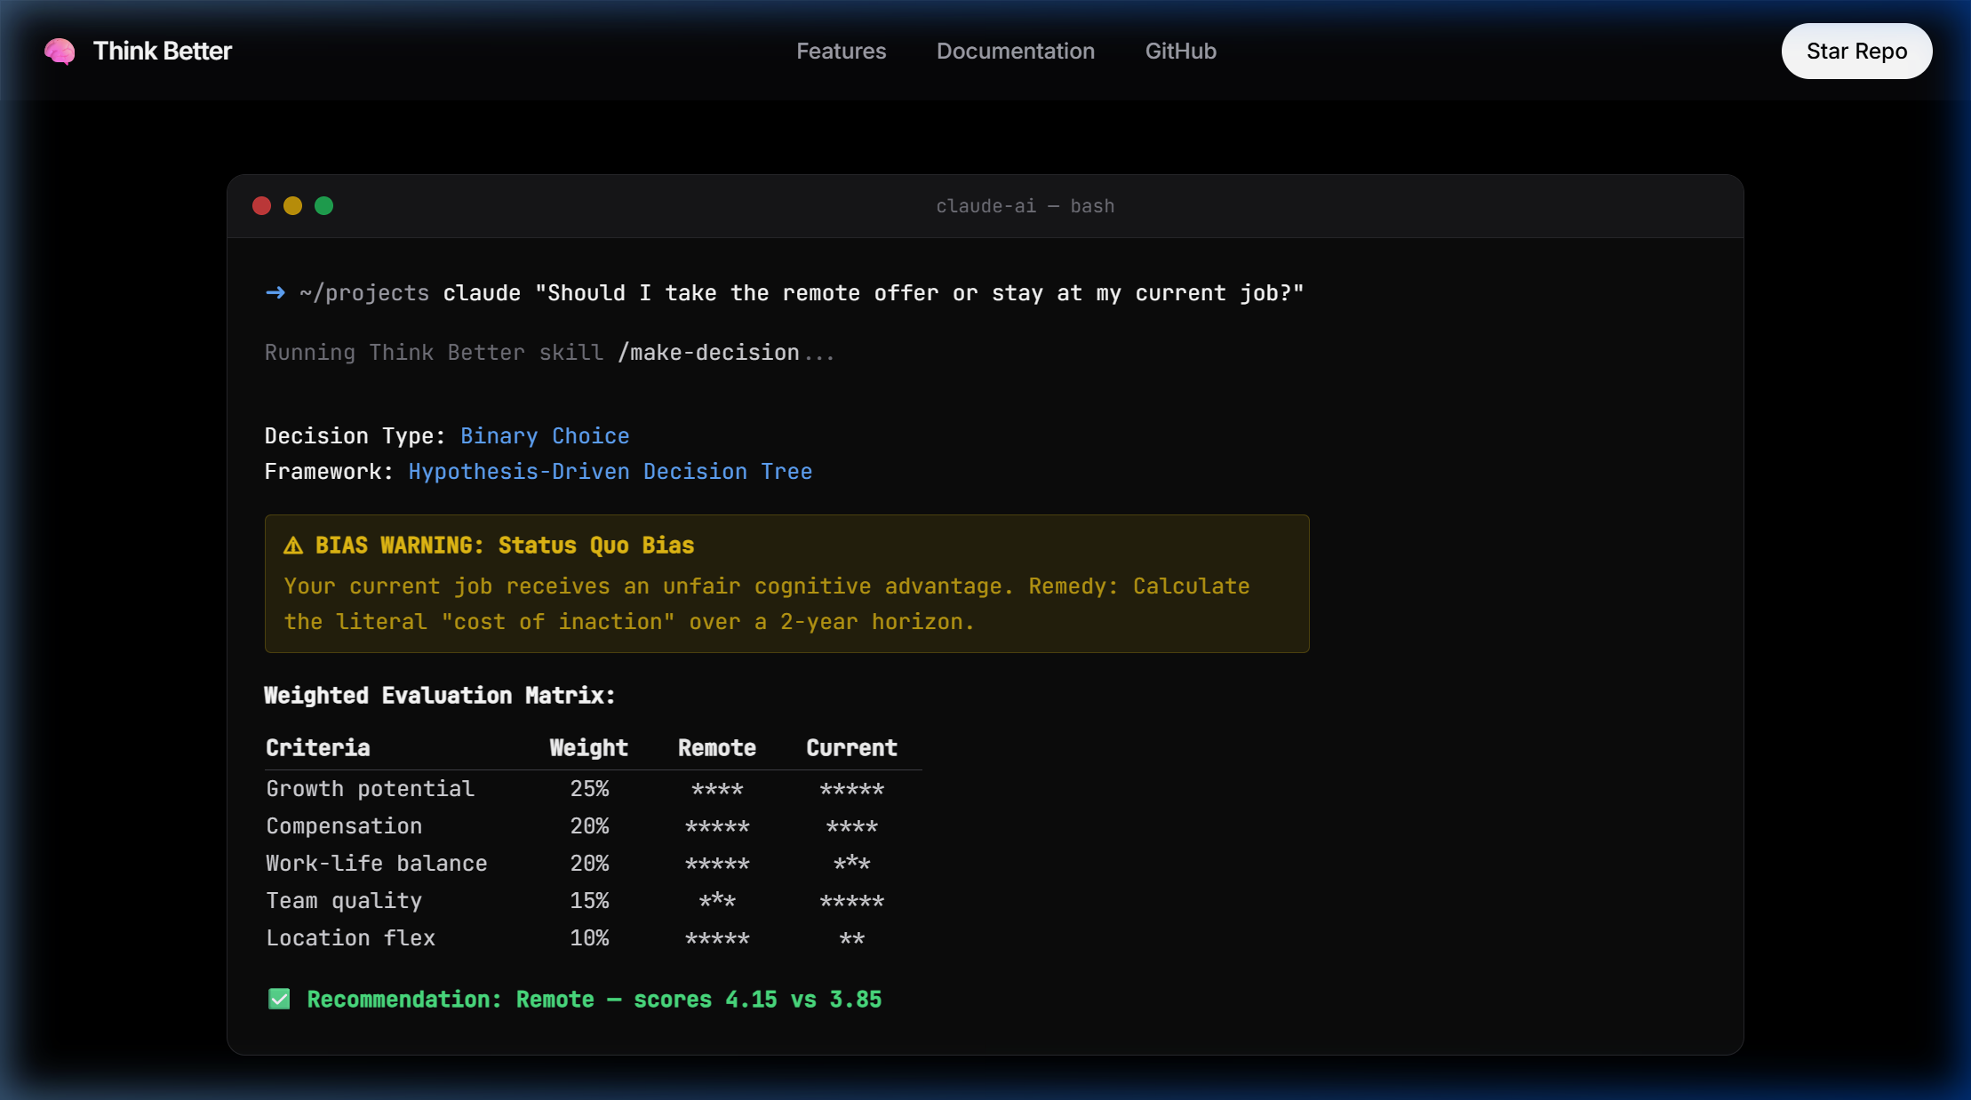Screen dimensions: 1971x1100
Task: Click the red terminal window dot
Action: [261, 206]
